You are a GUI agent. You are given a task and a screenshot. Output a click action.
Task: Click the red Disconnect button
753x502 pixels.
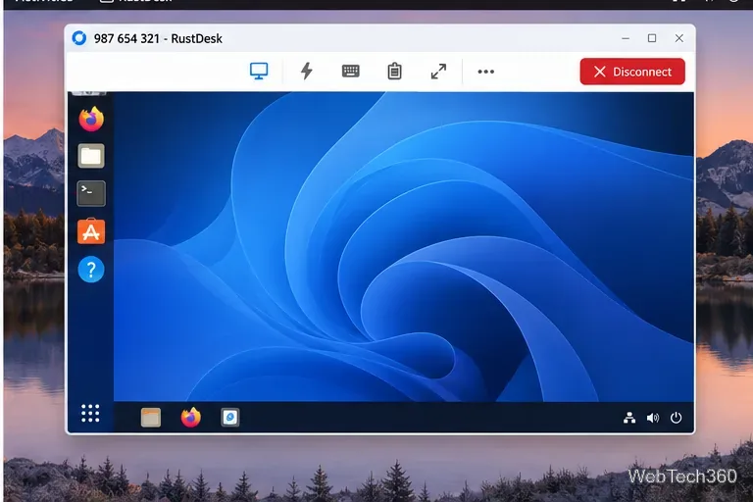[632, 72]
